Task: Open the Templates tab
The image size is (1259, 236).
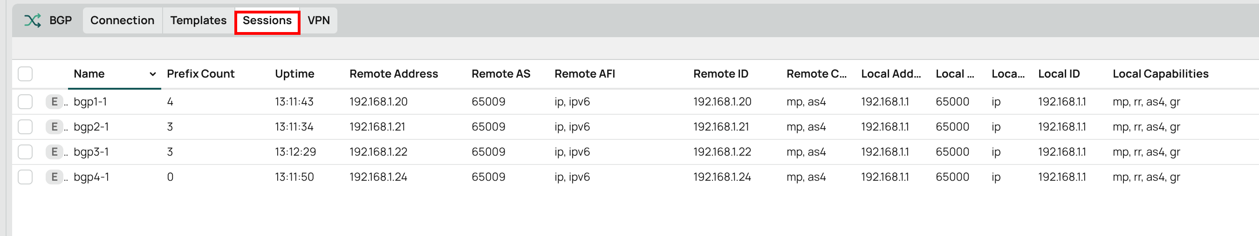Action: 198,20
